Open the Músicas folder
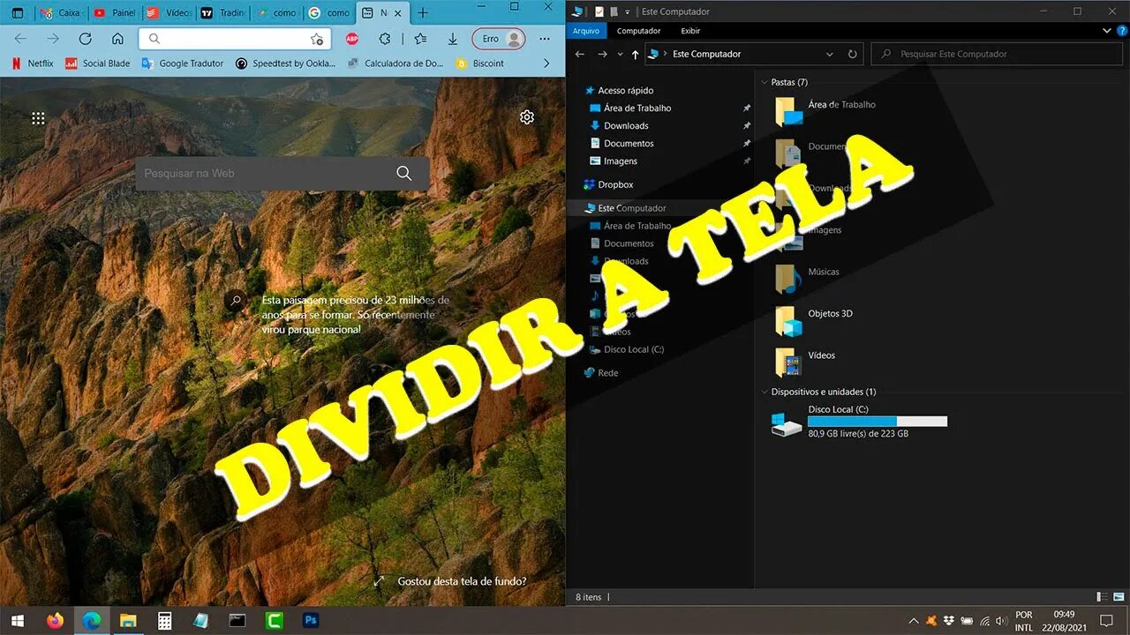Viewport: 1130px width, 635px height. pyautogui.click(x=807, y=278)
